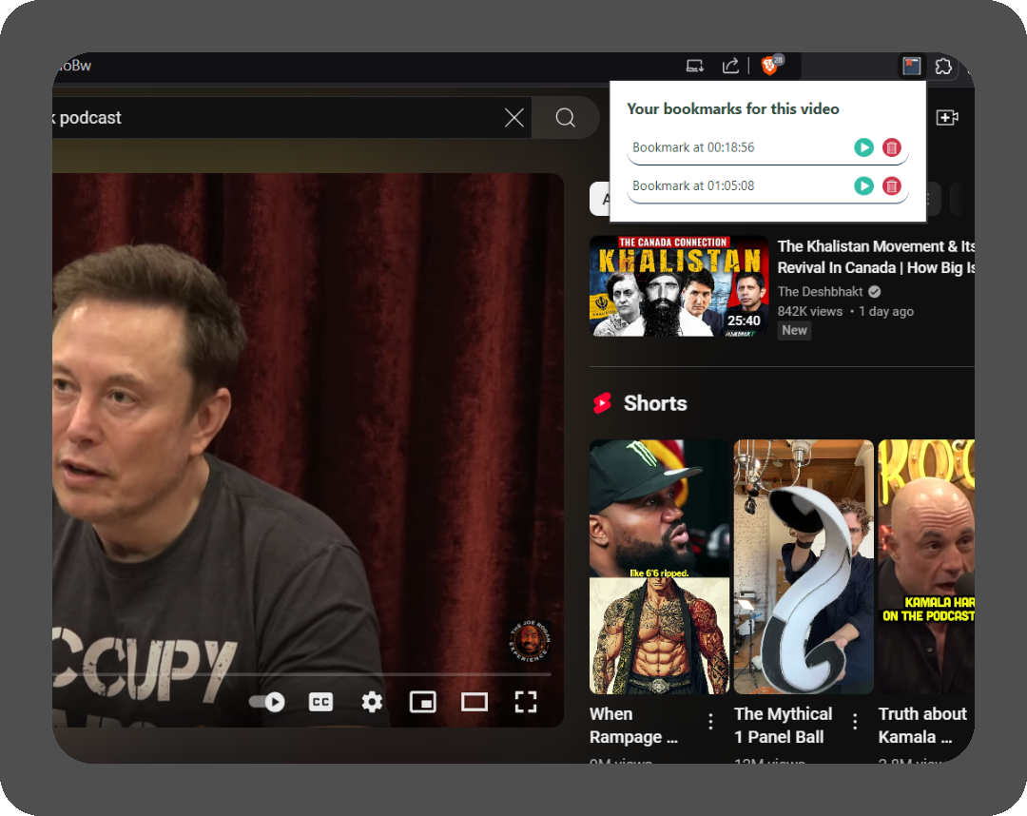The width and height of the screenshot is (1027, 816).
Task: Play bookmark at 00:18:56
Action: point(863,147)
